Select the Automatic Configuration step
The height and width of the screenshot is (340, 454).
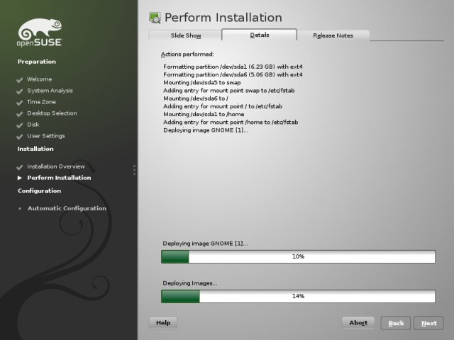point(67,208)
